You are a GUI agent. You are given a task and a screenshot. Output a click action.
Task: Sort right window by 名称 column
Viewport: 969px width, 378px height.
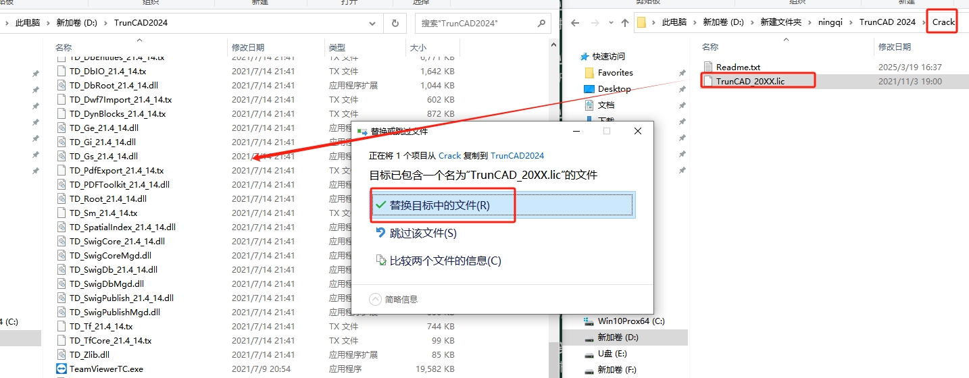710,47
